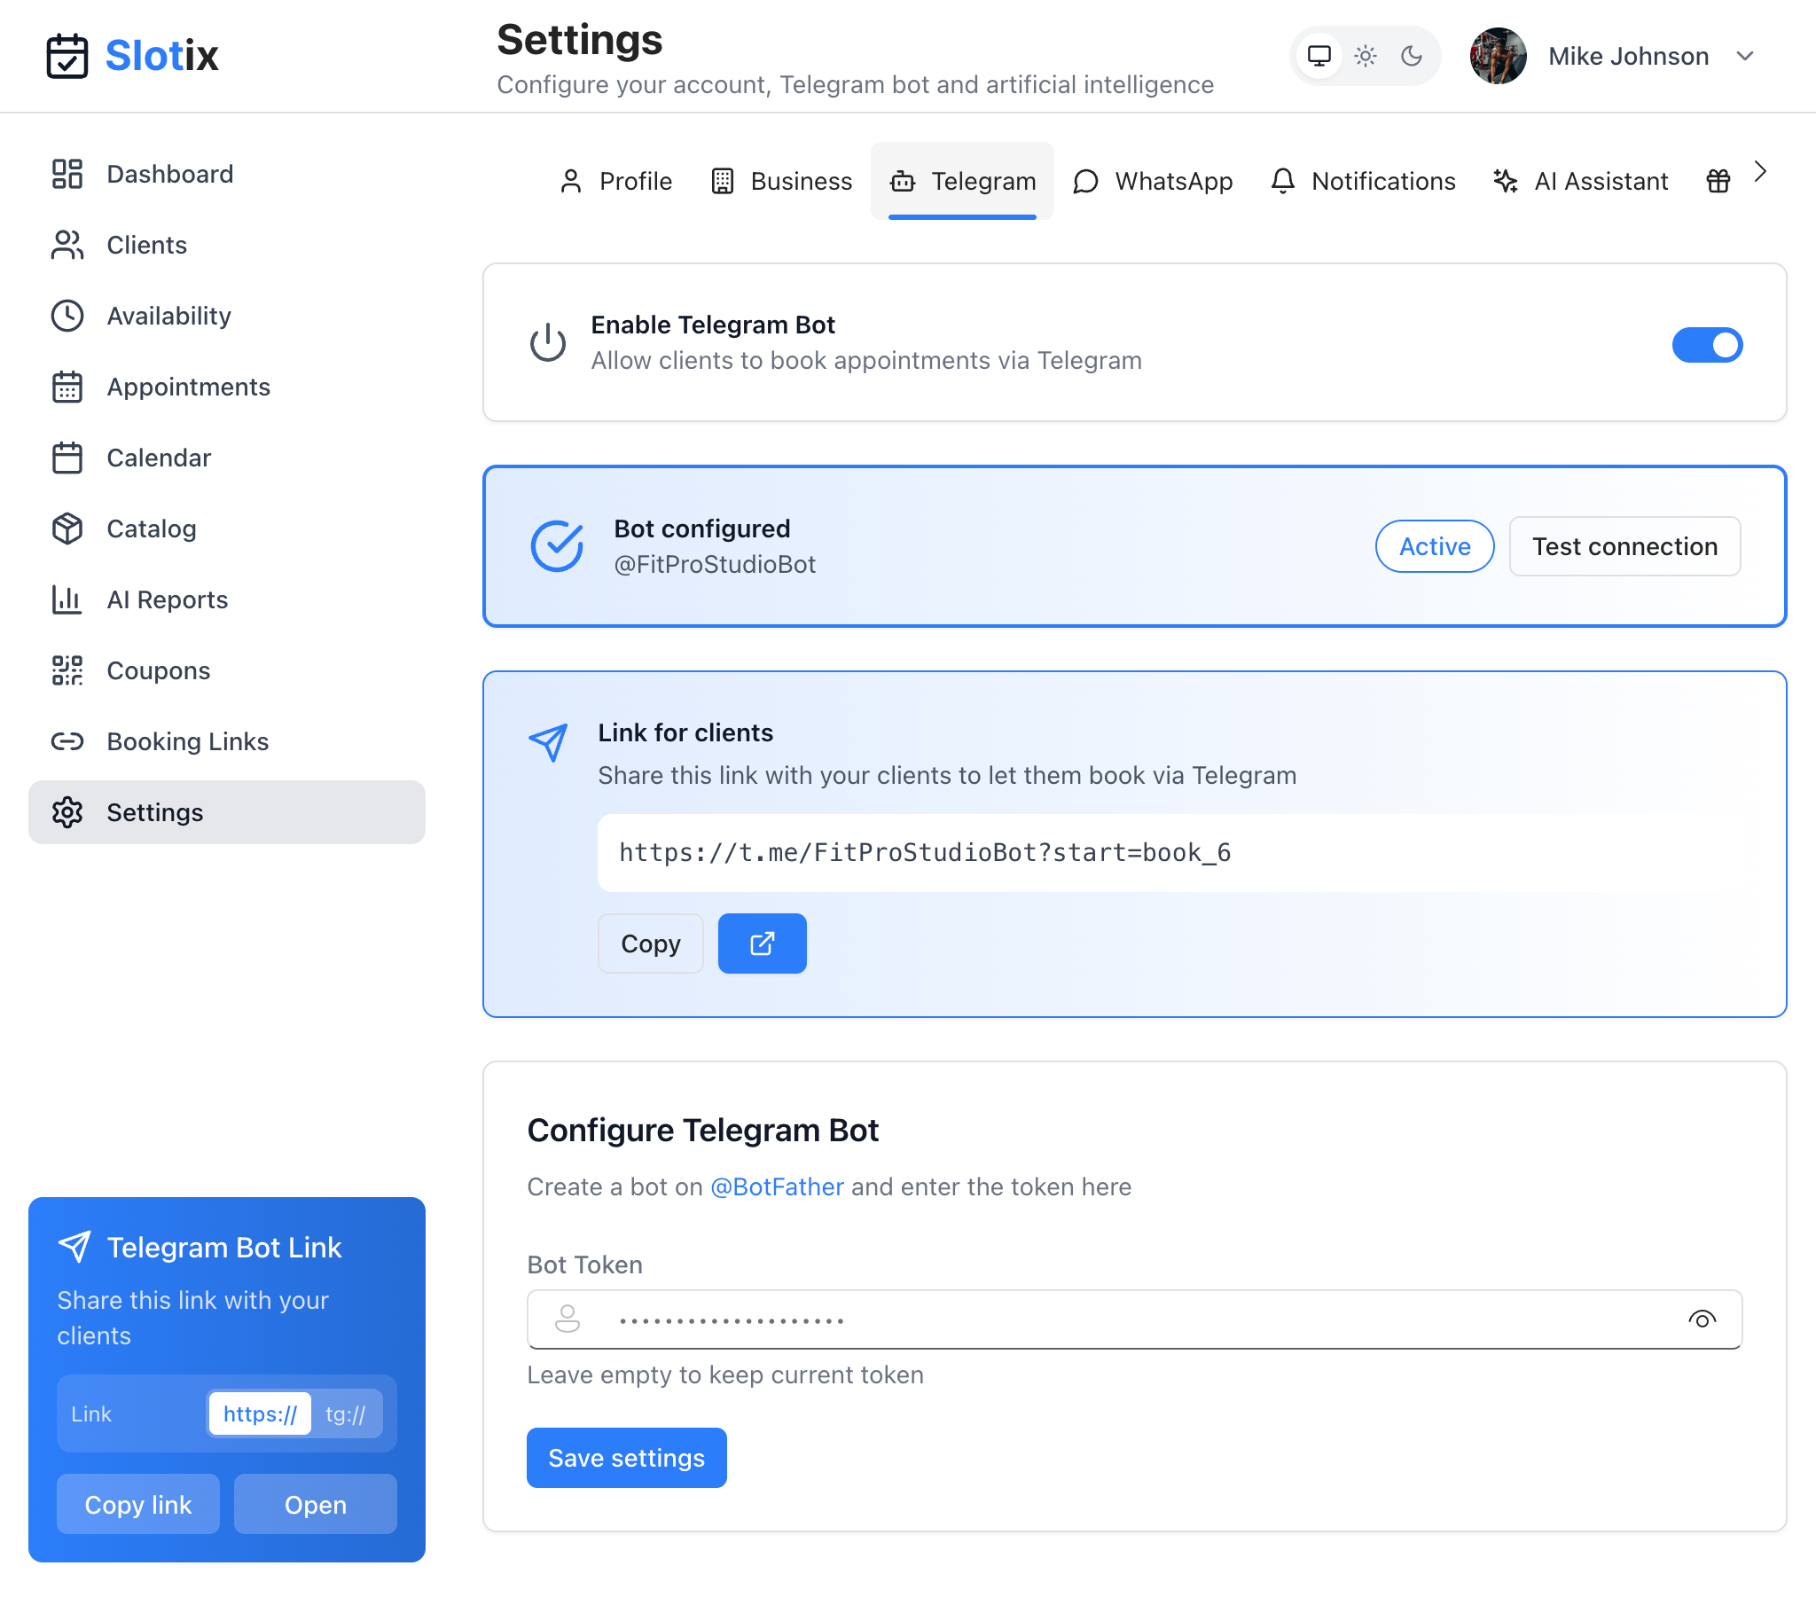Choose the system theme monitor icon
This screenshot has width=1816, height=1605.
tap(1319, 56)
